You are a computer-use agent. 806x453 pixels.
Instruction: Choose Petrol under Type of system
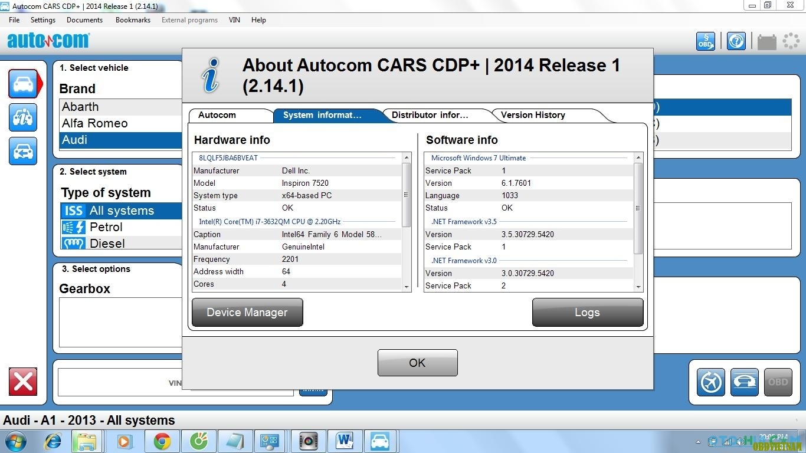pos(121,227)
